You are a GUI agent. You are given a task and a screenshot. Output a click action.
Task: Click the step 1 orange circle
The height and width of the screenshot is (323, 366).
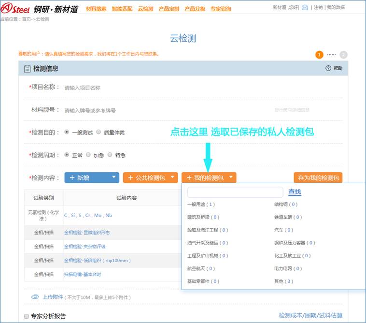pos(319,55)
